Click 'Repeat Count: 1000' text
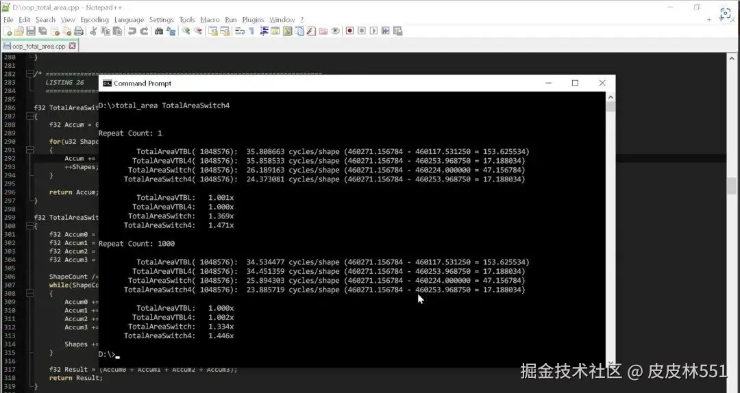 tap(136, 244)
